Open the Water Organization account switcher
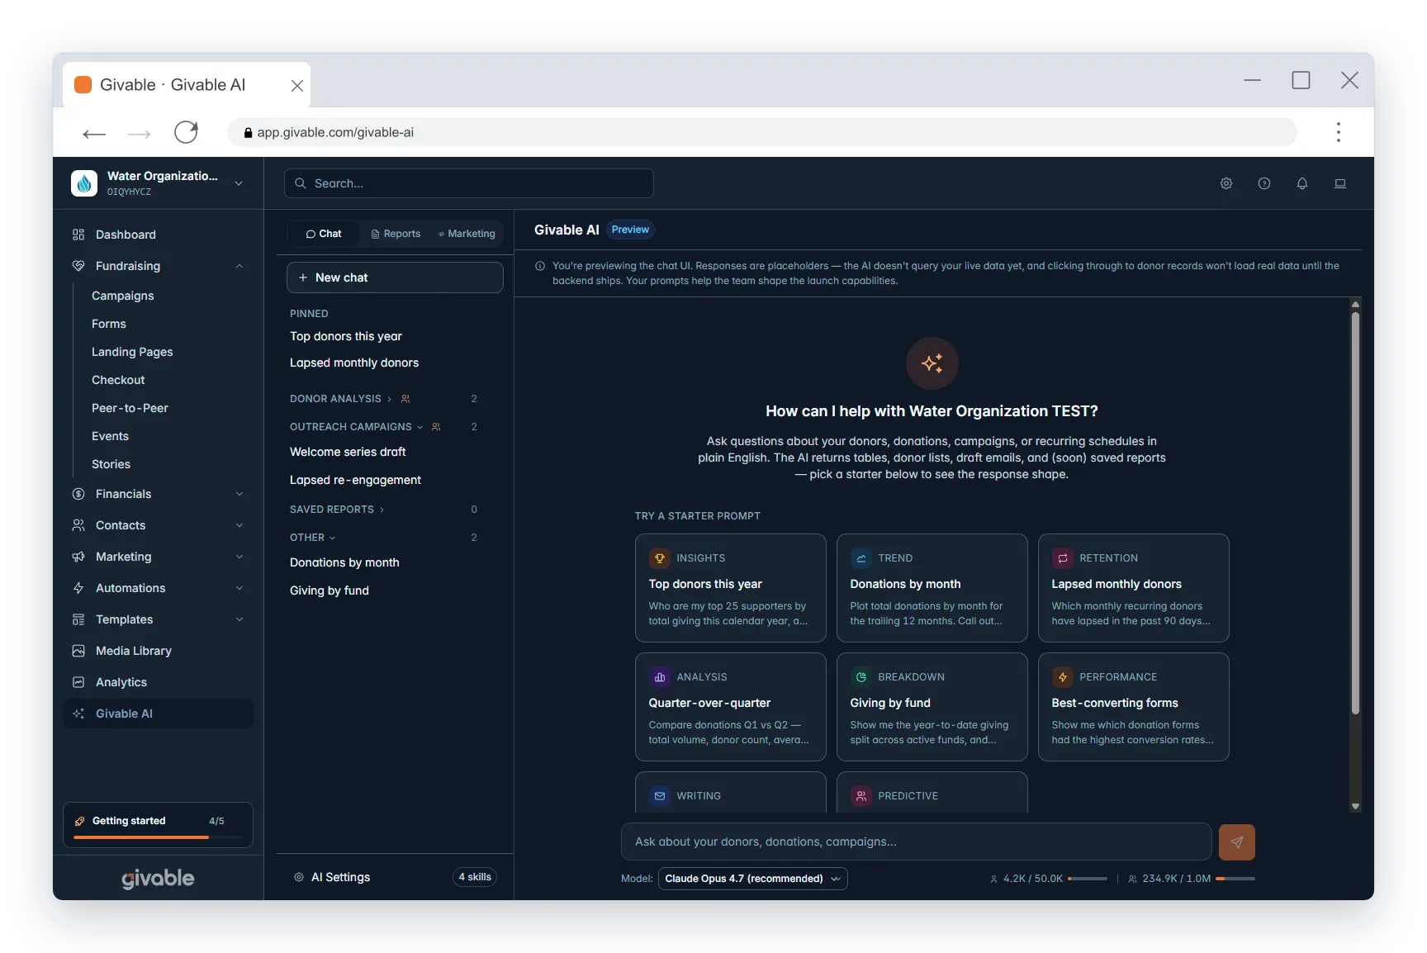 pyautogui.click(x=158, y=183)
